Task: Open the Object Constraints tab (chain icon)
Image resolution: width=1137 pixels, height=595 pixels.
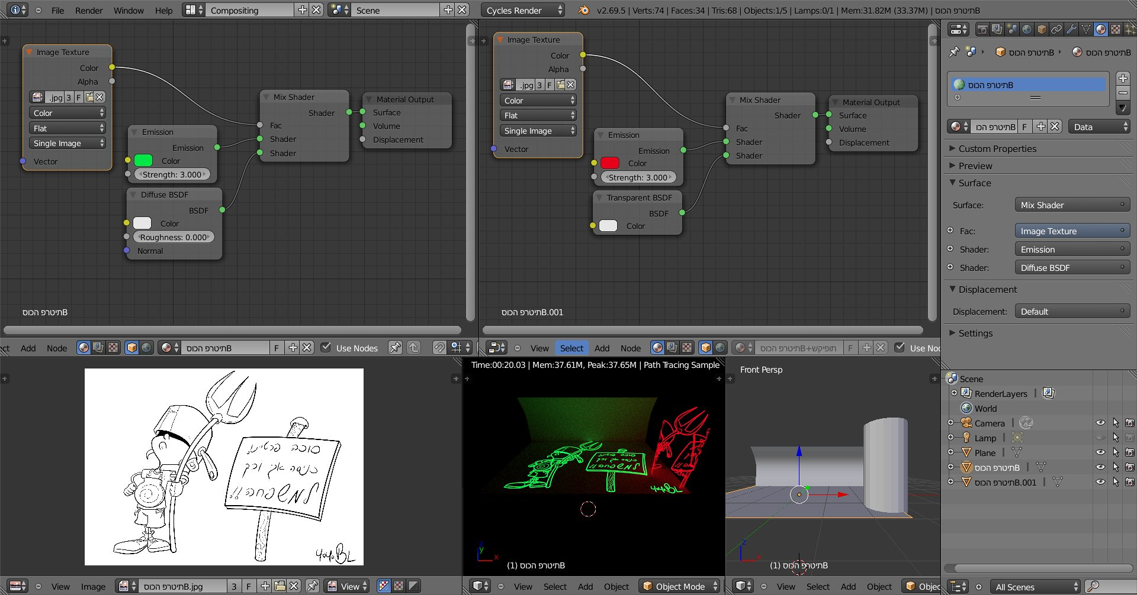Action: [1056, 29]
